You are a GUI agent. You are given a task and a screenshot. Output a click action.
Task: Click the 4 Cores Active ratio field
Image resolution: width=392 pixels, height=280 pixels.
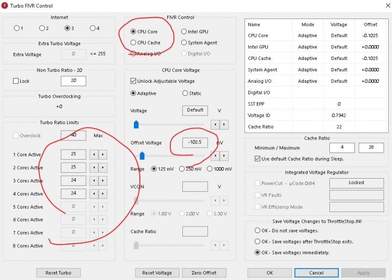tap(73, 193)
